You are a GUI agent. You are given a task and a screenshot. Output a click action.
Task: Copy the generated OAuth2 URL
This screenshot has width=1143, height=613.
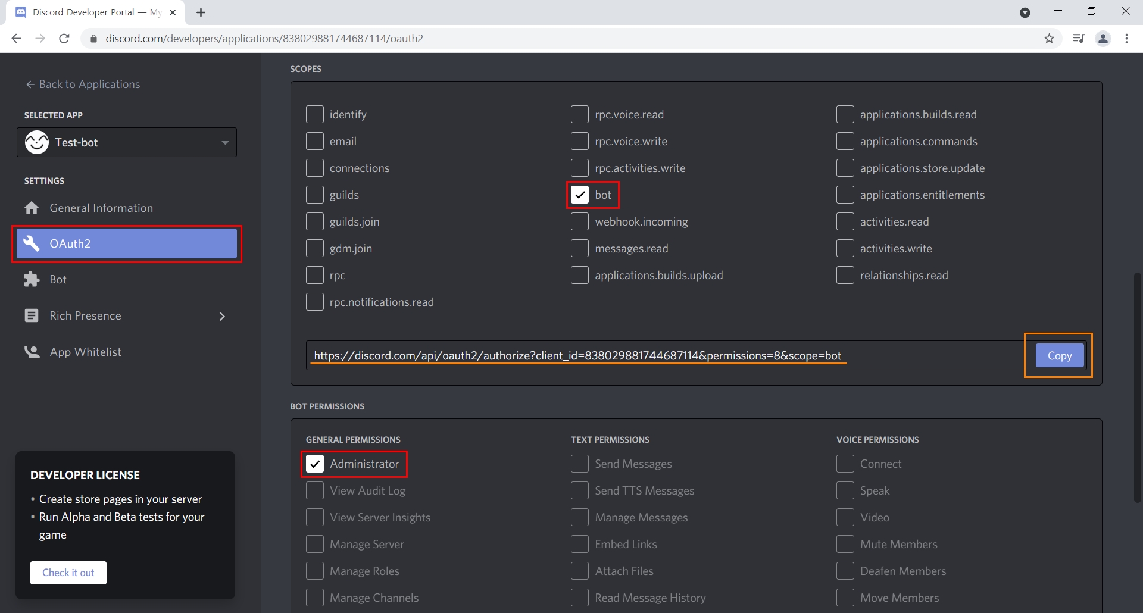1060,355
